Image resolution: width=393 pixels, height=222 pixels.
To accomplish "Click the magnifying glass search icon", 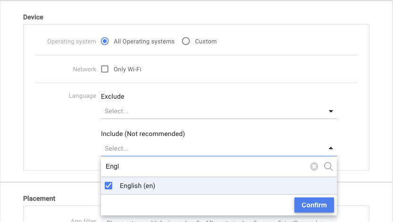I will pyautogui.click(x=328, y=167).
